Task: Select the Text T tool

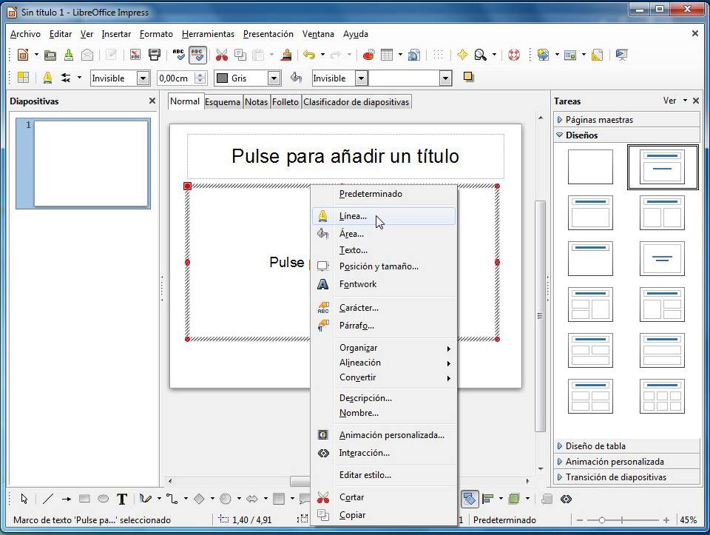Action: click(x=122, y=499)
